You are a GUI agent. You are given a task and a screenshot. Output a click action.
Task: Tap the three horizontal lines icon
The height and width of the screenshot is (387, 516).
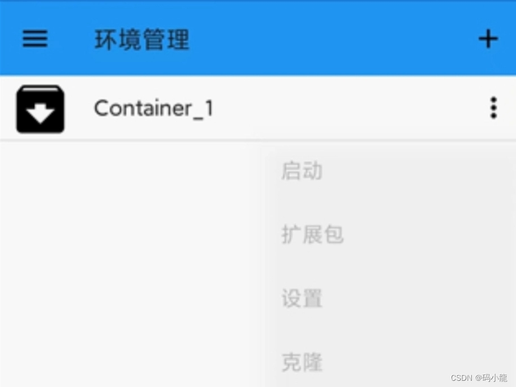coord(35,39)
